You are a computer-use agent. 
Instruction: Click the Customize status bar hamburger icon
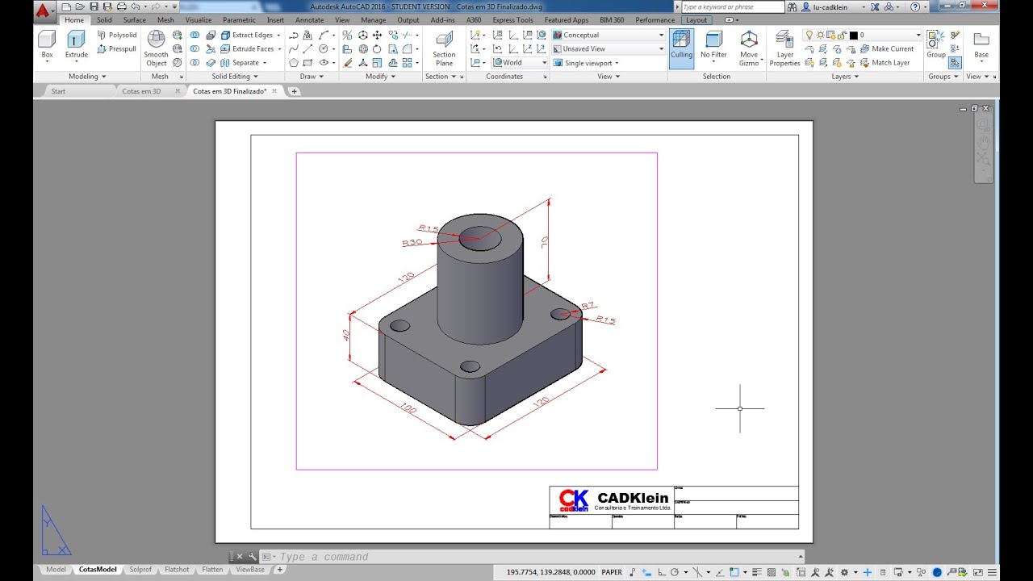tap(993, 572)
